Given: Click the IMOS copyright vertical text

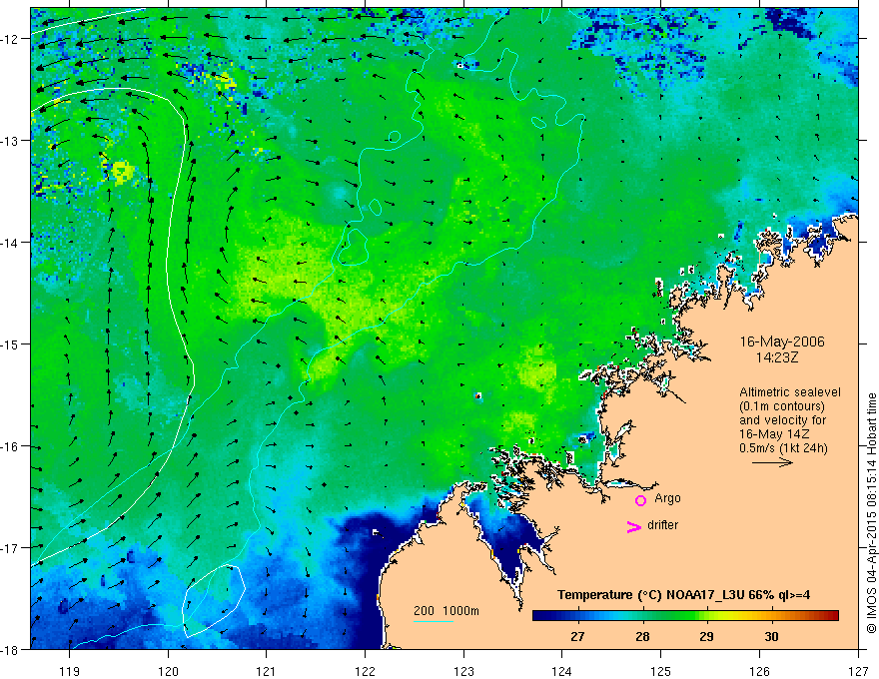Looking at the screenshot, I should point(871,513).
